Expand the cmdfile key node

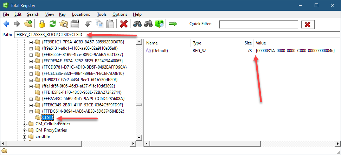click(25, 136)
